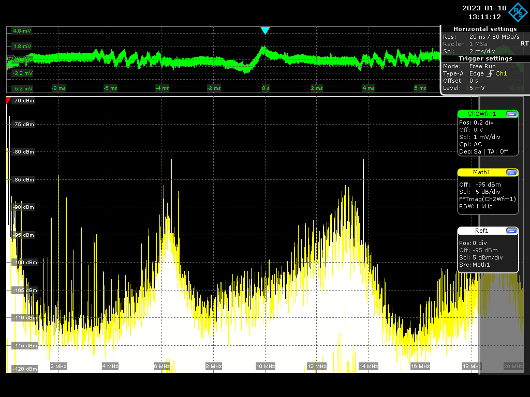Click the cyan trigger position marker
The height and width of the screenshot is (397, 530).
[x=265, y=30]
